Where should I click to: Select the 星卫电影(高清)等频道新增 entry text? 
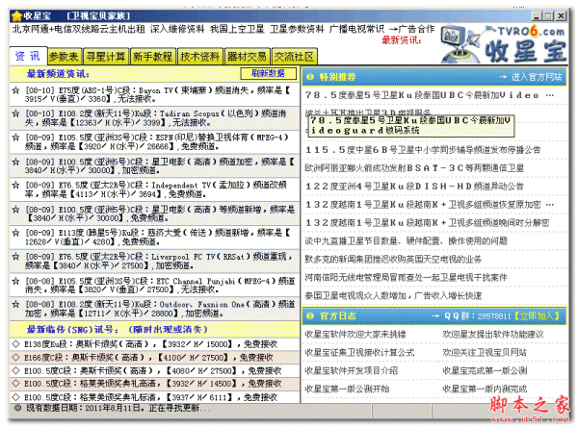click(160, 213)
